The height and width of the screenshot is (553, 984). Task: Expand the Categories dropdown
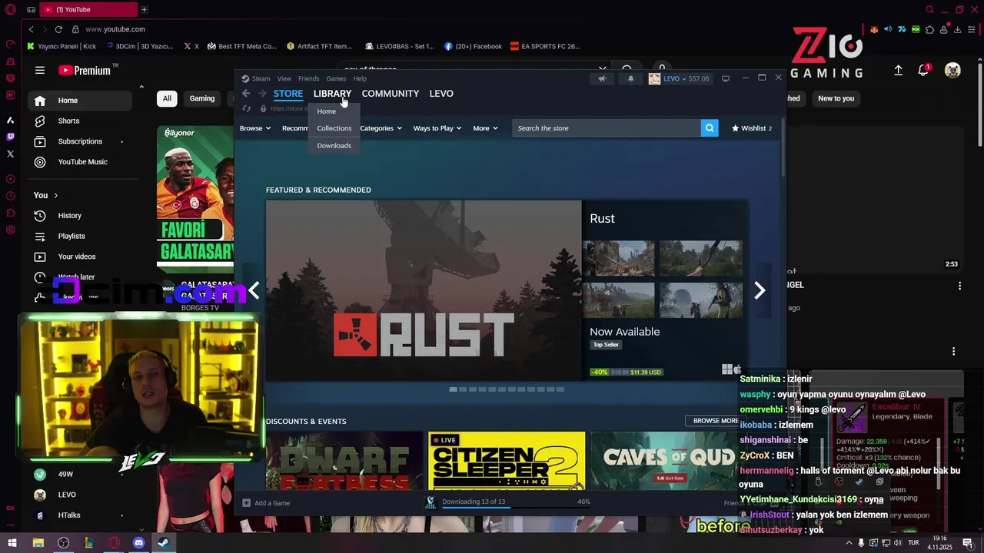pyautogui.click(x=381, y=128)
